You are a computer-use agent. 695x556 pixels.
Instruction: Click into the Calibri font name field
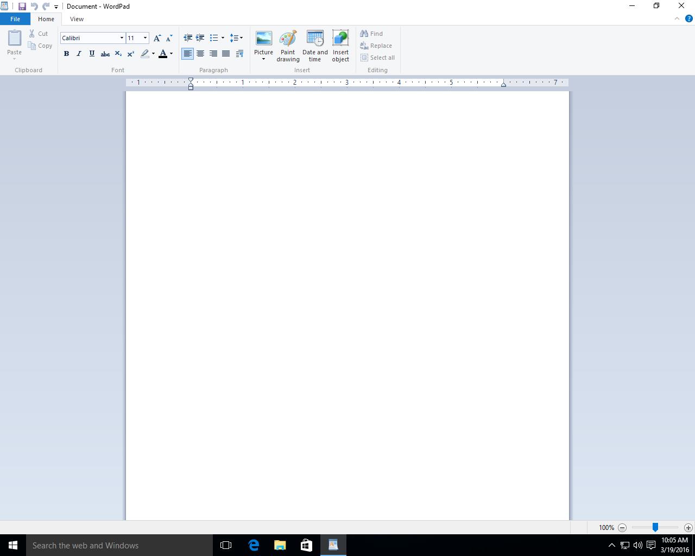coord(90,38)
